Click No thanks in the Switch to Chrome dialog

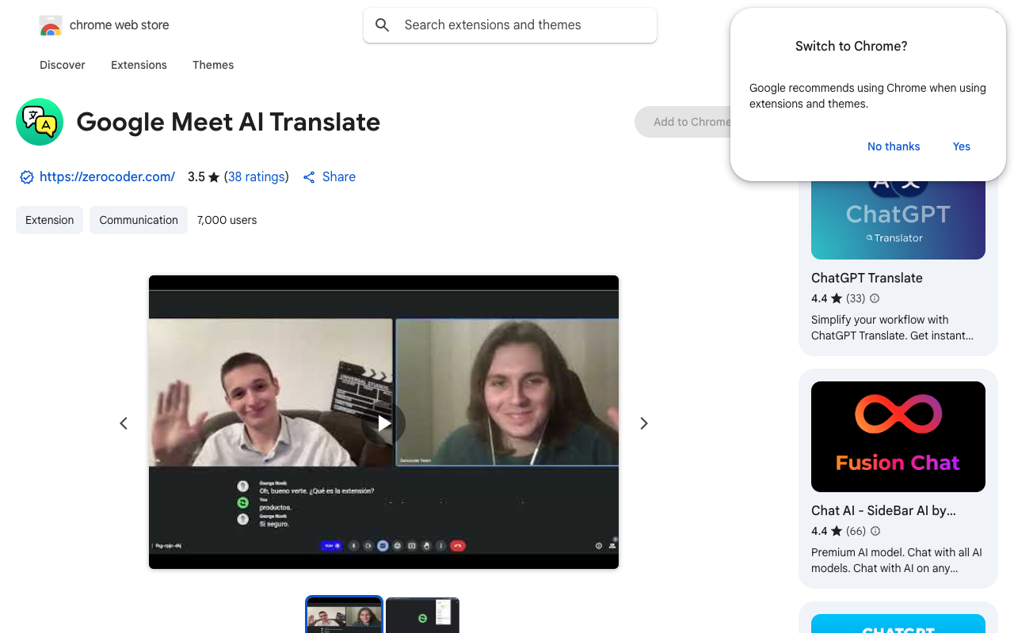tap(894, 146)
